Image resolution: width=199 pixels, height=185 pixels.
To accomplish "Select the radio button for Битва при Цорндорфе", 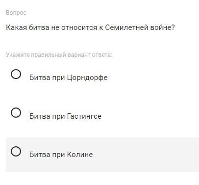I will point(16,74).
